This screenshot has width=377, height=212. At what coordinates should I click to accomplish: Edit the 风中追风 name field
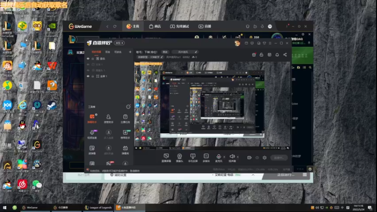pos(185,52)
